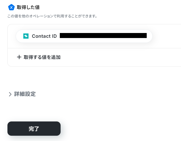Viewport: 181px width, 141px height.
Task: Click the right end of Contact ID chip
Action: 149,36
